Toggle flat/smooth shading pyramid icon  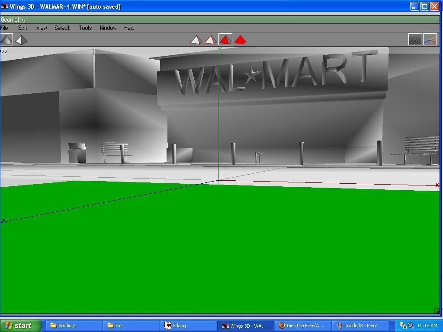tap(6, 40)
